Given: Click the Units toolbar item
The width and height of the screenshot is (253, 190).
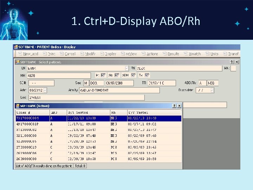Looking at the screenshot, I should pyautogui.click(x=212, y=54).
